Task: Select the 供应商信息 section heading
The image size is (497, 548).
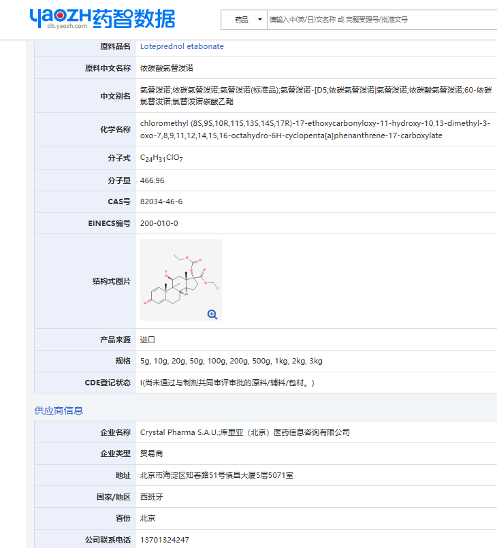Action: [x=59, y=410]
